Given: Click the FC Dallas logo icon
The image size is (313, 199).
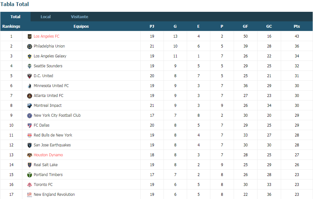Looking at the screenshot, I should [x=30, y=125].
